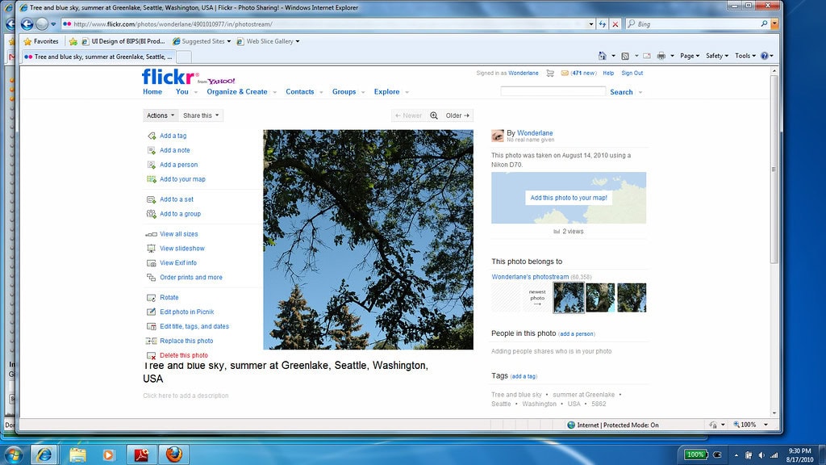
Task: Open the shopping cart icon
Action: (x=550, y=73)
